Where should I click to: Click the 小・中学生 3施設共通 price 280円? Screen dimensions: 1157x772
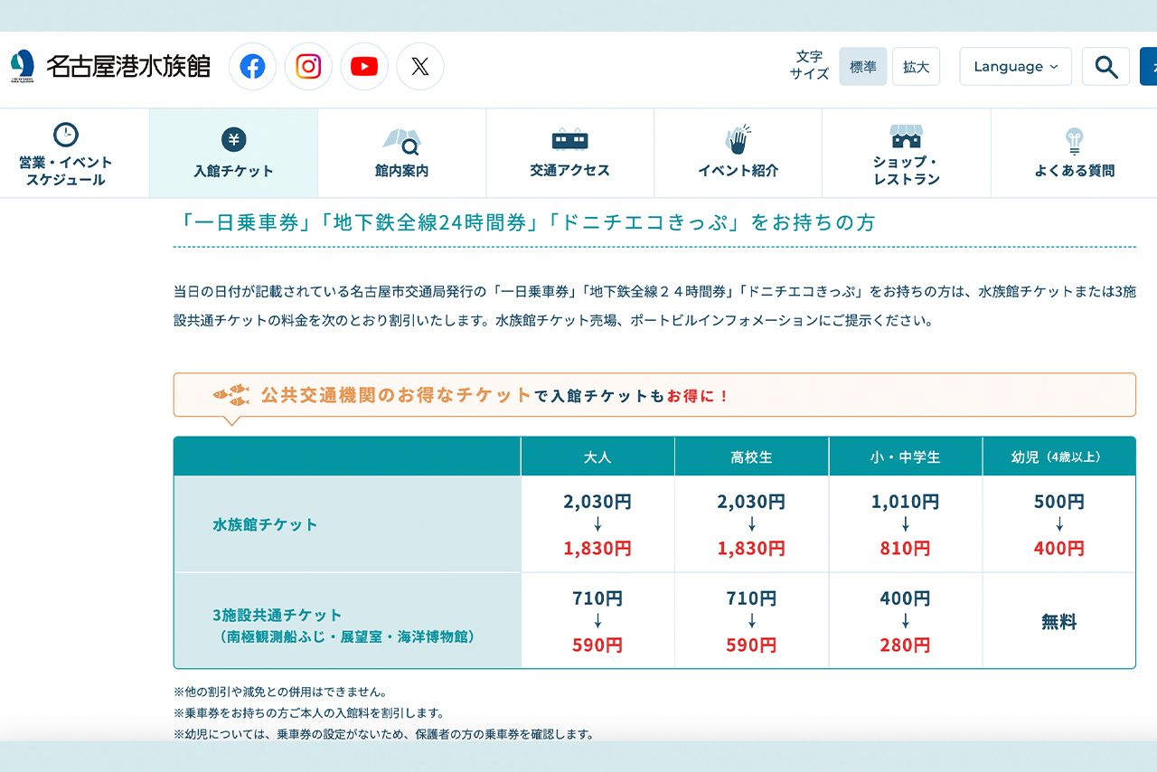pos(905,645)
